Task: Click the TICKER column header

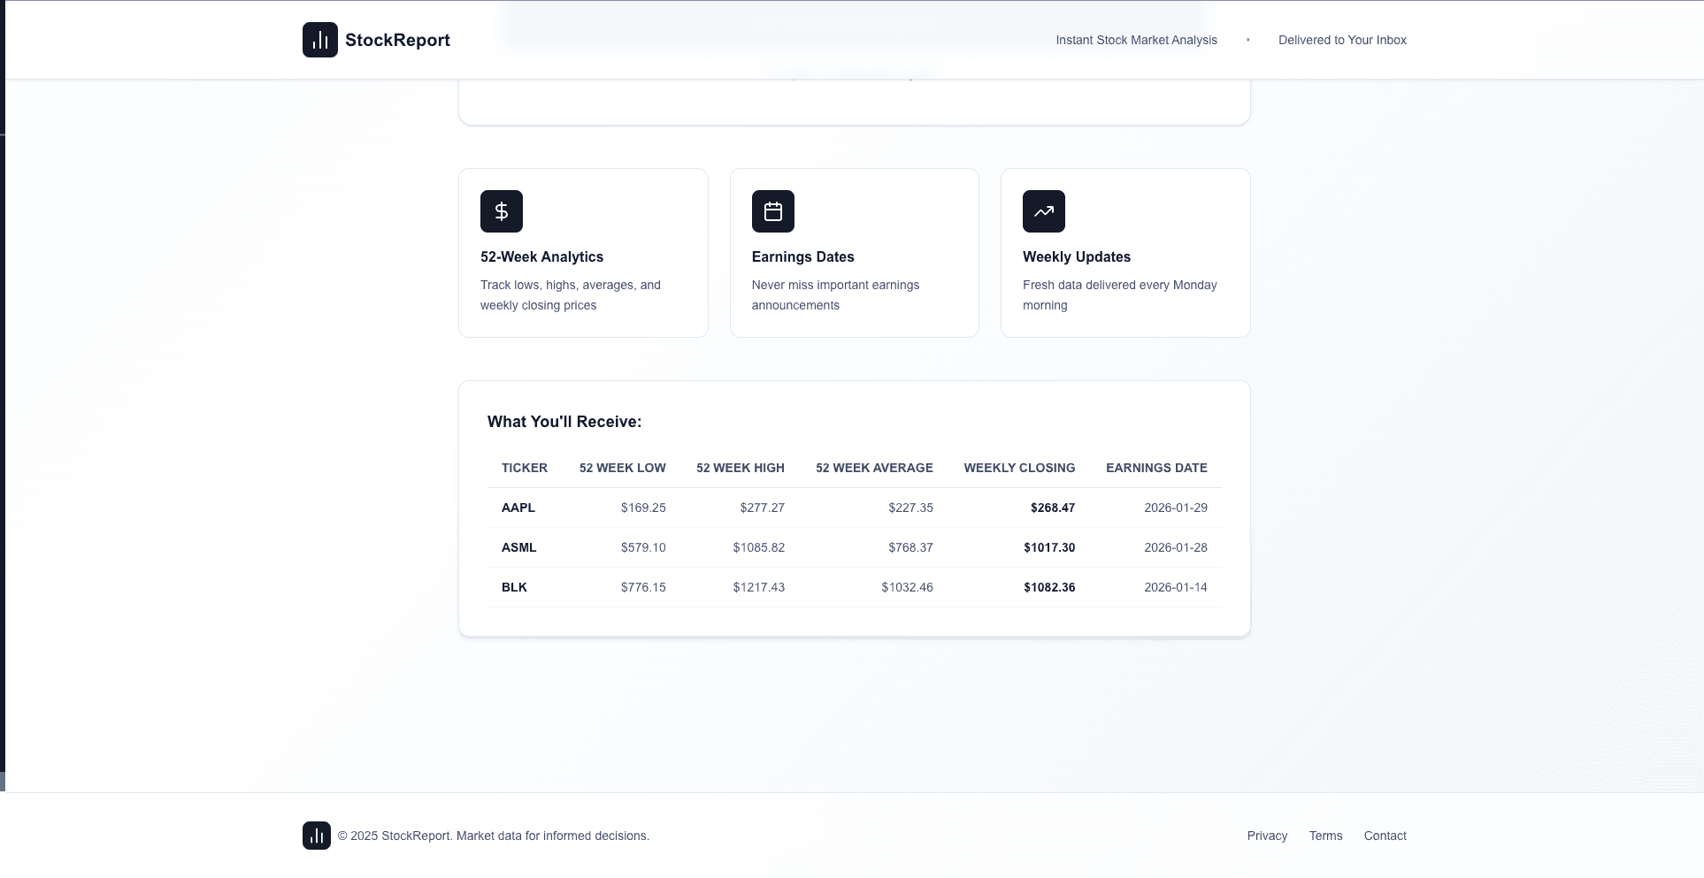Action: 525,468
